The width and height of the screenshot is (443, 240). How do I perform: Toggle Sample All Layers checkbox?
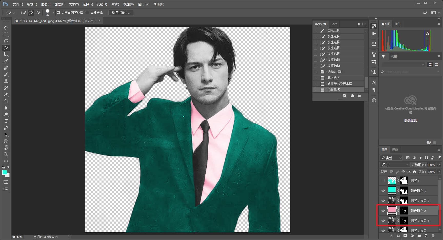[x=58, y=13]
